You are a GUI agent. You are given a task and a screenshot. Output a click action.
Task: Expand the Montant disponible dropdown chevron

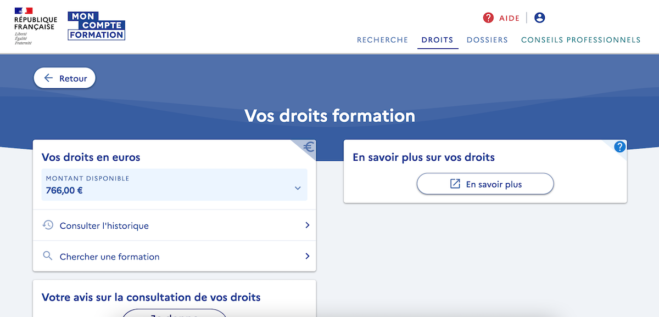[x=298, y=188]
